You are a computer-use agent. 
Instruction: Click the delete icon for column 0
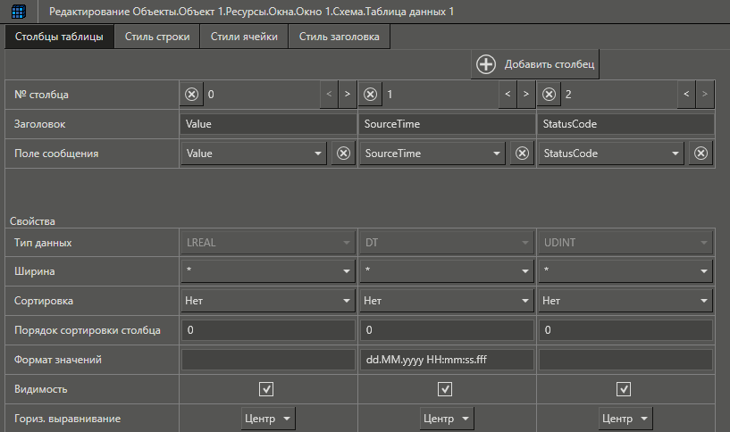coord(192,94)
